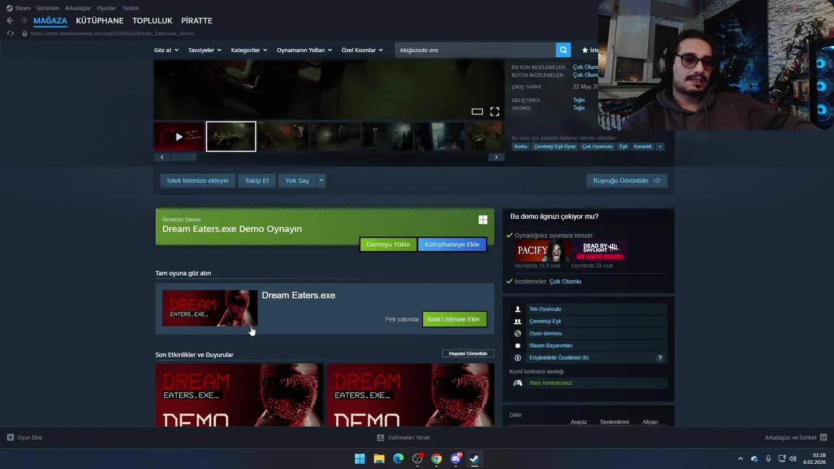Click Hepsini Görüntüle button
The height and width of the screenshot is (469, 834).
(x=468, y=354)
